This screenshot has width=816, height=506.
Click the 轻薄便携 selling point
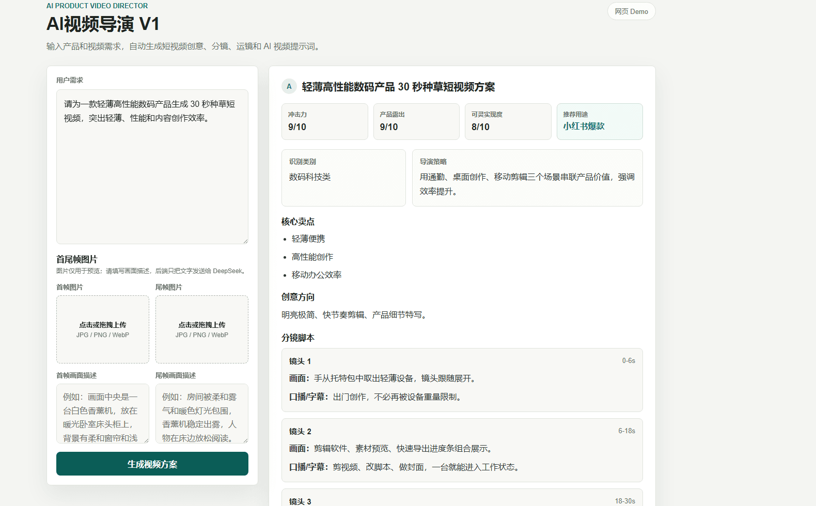pyautogui.click(x=308, y=239)
